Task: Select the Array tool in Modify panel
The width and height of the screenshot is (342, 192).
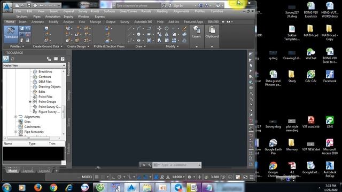Action: (x=174, y=41)
